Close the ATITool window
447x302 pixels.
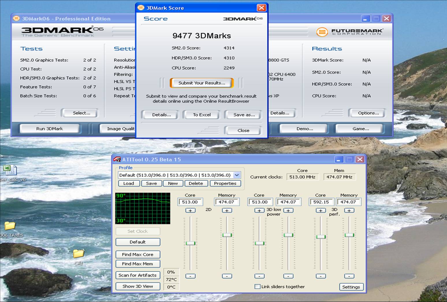[360, 159]
